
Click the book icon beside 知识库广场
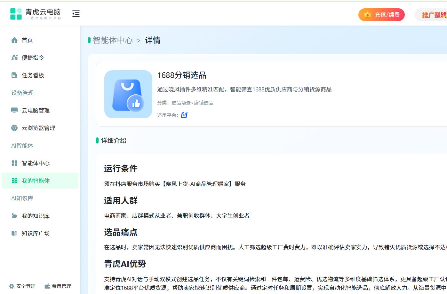click(x=14, y=233)
